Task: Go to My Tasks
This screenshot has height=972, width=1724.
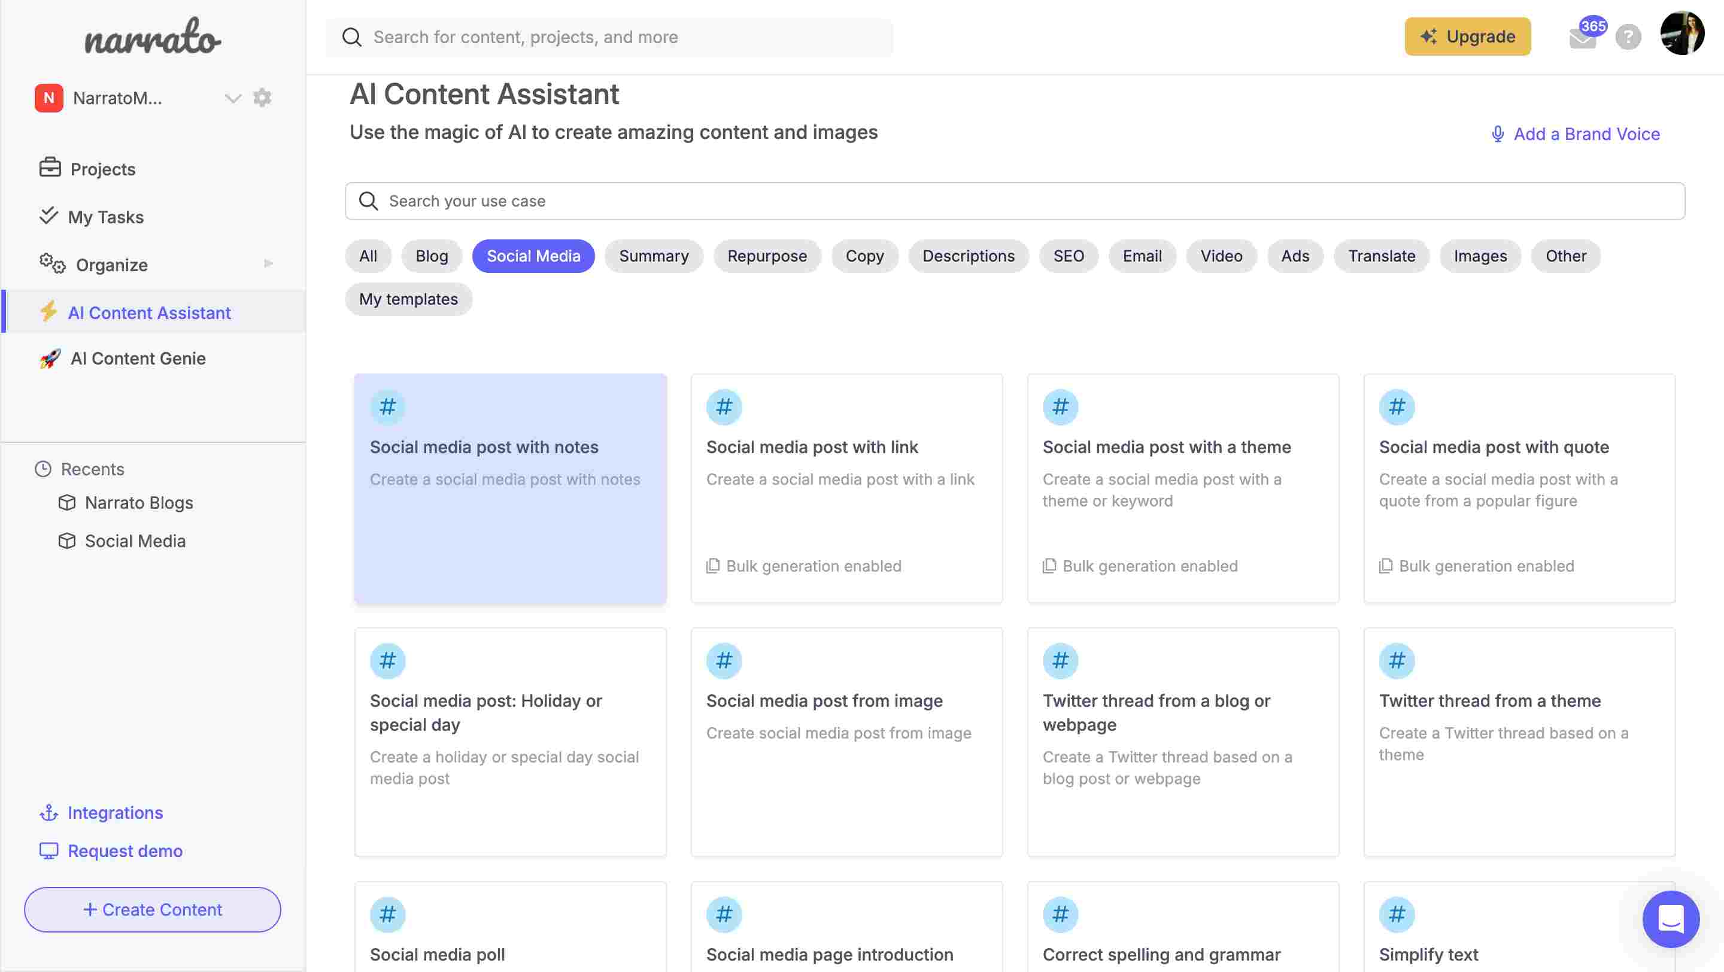Action: (x=106, y=217)
